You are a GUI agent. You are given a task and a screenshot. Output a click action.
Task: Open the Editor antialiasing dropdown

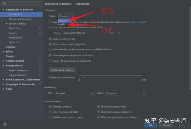126,93
